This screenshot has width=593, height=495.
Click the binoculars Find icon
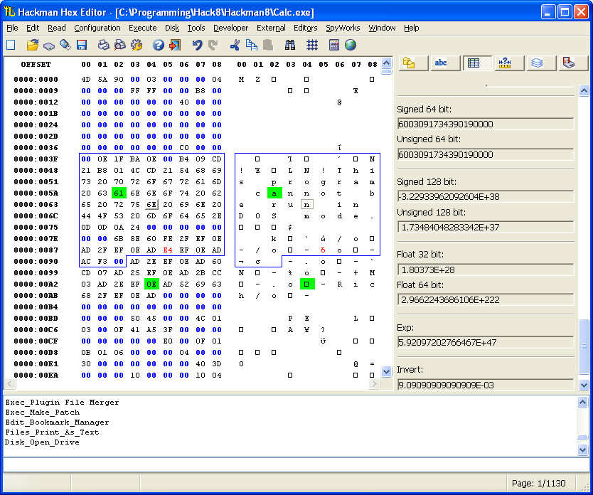click(290, 45)
